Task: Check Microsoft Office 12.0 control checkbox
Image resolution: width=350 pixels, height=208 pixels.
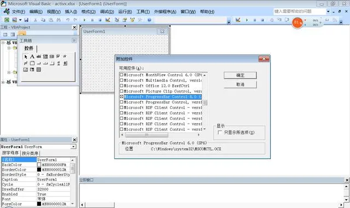Action: (121, 85)
